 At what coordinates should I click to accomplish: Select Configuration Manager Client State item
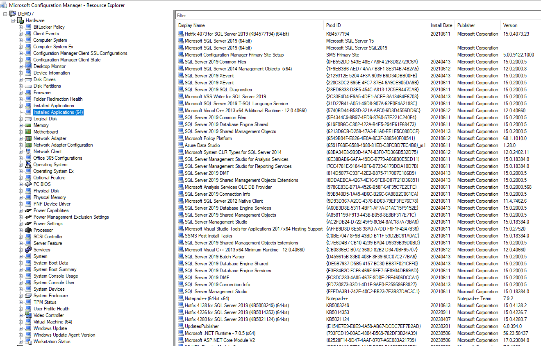[67, 60]
